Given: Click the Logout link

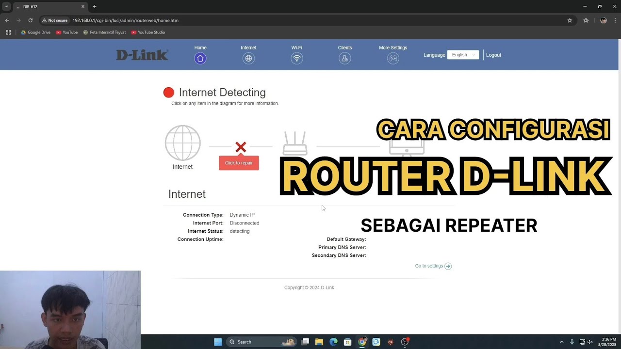Looking at the screenshot, I should coord(493,55).
